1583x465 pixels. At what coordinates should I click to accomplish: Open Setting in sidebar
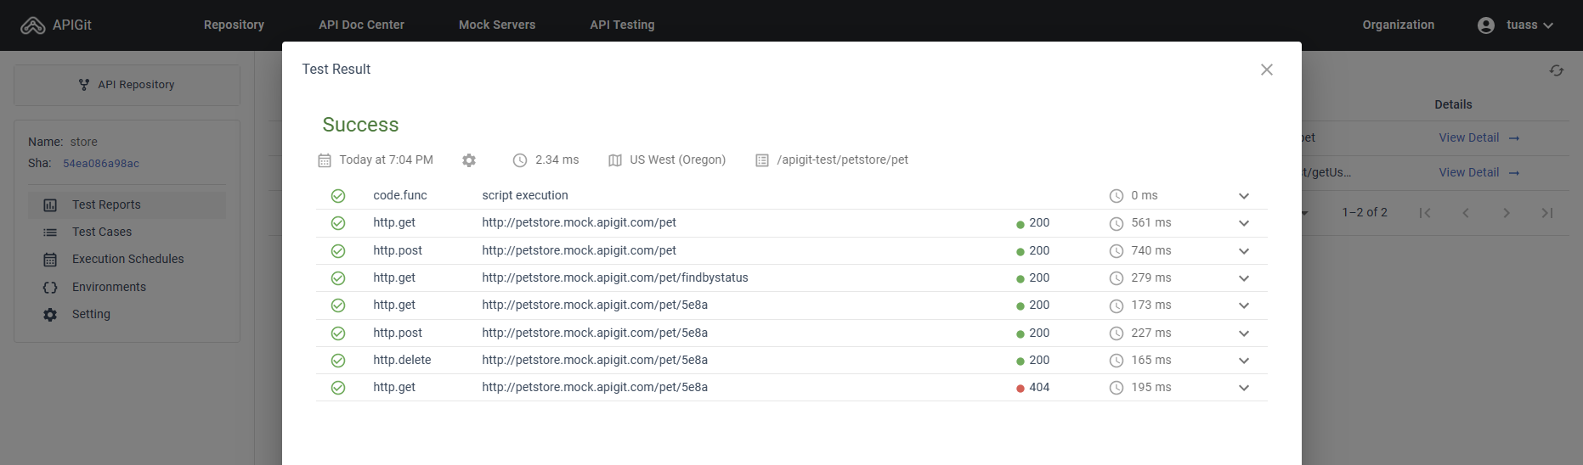(127, 314)
